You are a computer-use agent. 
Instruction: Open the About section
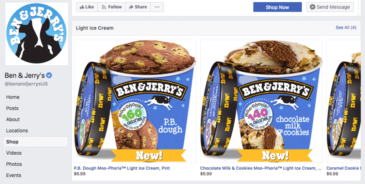13,119
